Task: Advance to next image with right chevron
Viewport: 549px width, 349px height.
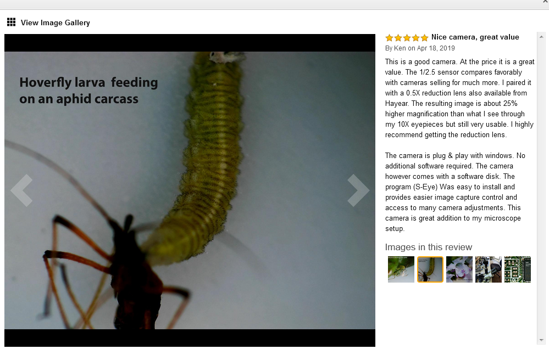Action: click(358, 190)
